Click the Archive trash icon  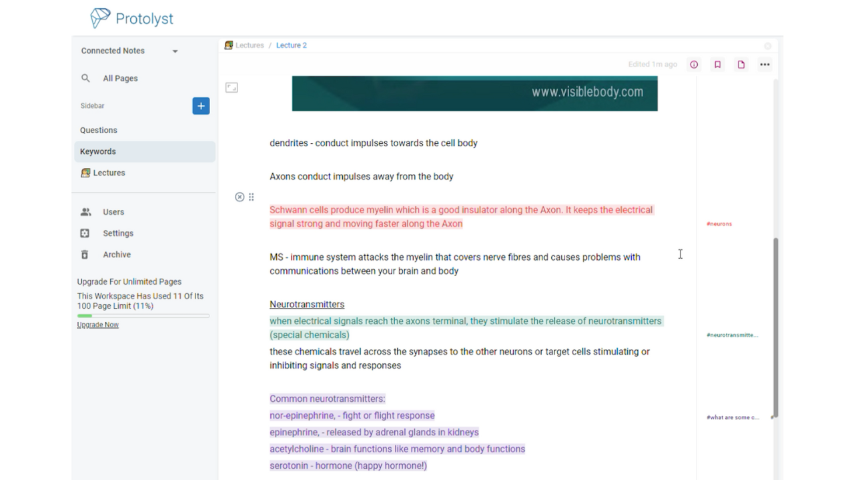tap(85, 254)
